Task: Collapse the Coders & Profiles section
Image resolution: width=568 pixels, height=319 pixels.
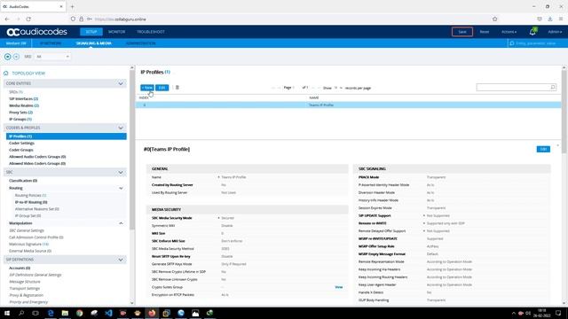Action: (x=121, y=128)
